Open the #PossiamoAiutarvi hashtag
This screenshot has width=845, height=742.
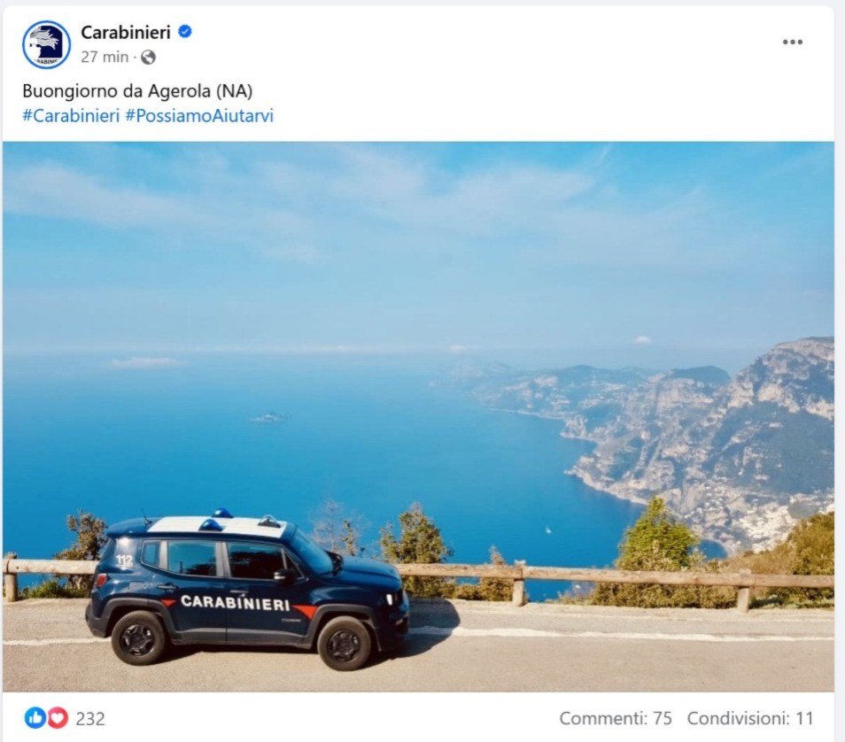199,116
